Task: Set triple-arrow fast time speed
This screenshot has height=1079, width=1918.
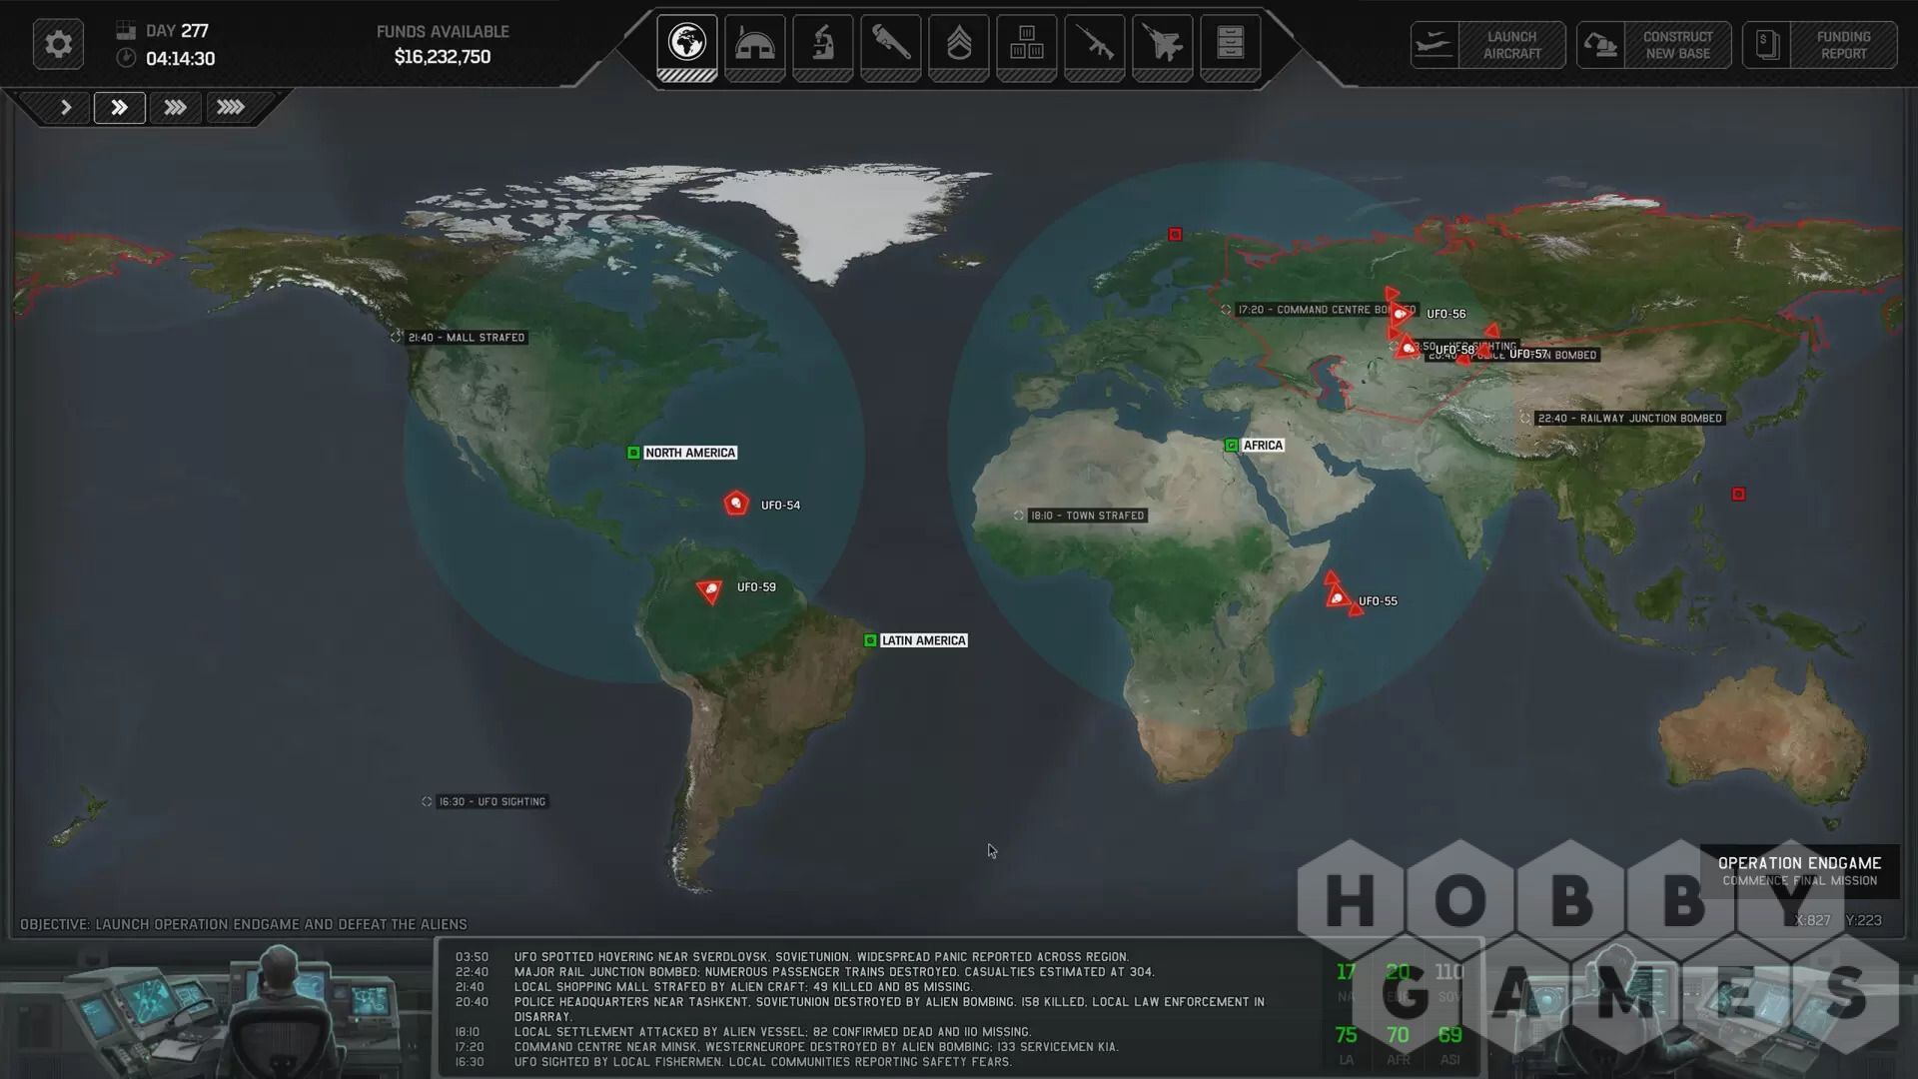Action: pyautogui.click(x=175, y=107)
